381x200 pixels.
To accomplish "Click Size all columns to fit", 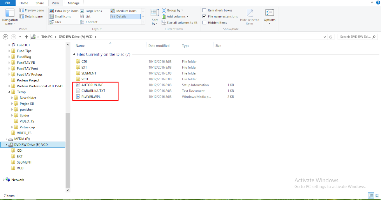I will (180, 23).
